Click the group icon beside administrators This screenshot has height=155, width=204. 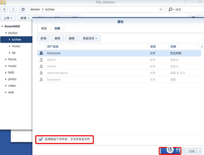(x=41, y=73)
